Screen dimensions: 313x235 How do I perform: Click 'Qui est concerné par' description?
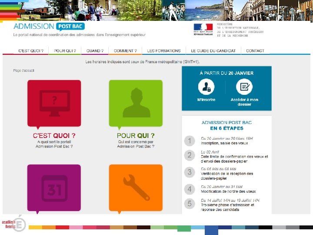coord(136,144)
